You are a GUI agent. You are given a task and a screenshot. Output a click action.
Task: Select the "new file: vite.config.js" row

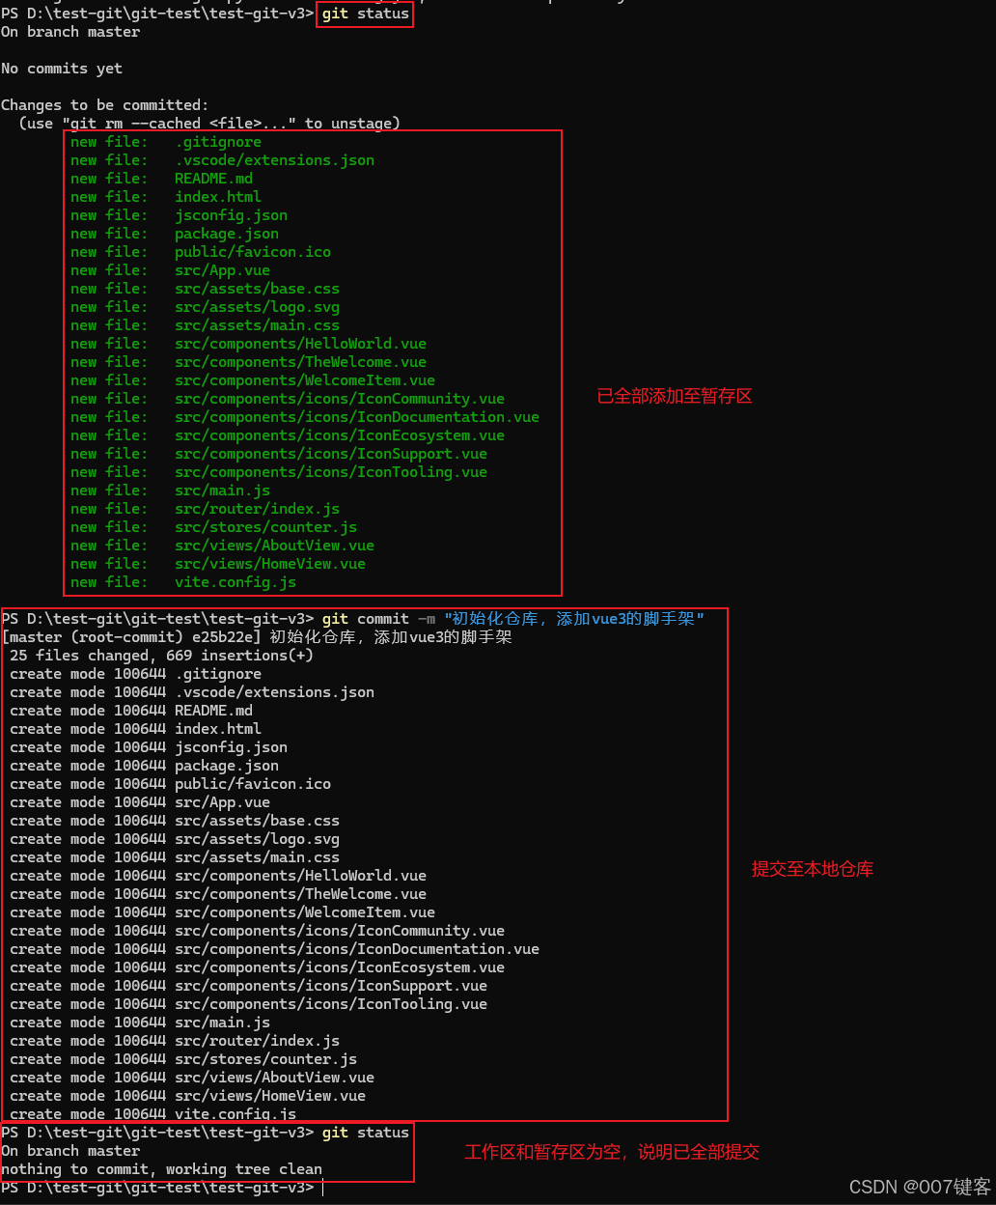click(183, 582)
